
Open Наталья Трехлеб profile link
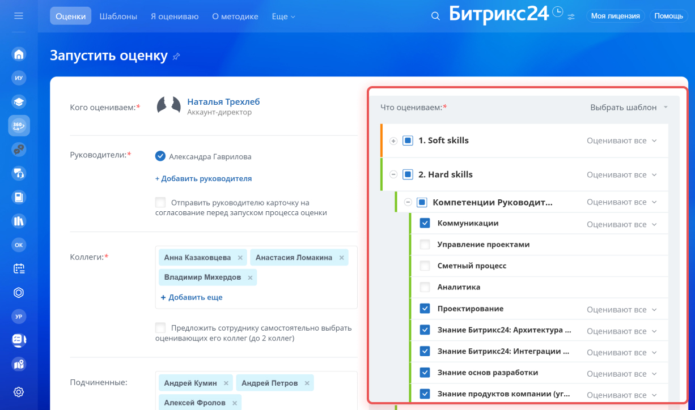point(223,102)
